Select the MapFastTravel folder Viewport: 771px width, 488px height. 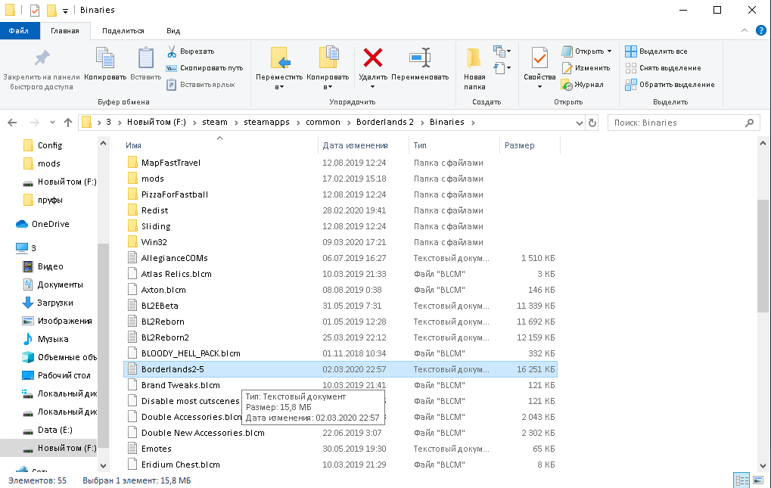[340, 163]
